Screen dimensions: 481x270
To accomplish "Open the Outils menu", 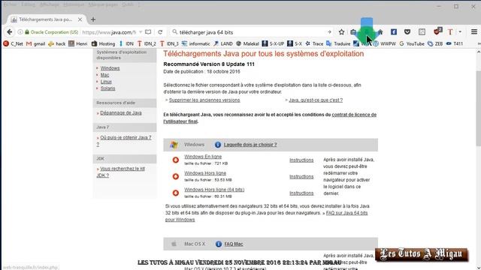I will pyautogui.click(x=128, y=4).
